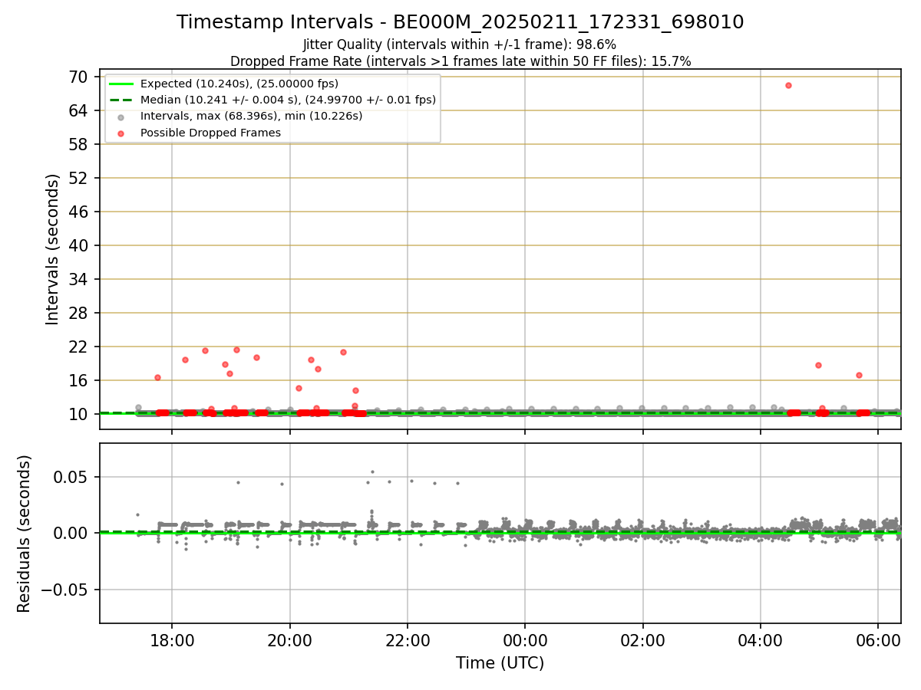
Task: Click the 40 tick on intervals axis
Action: pyautogui.click(x=80, y=245)
